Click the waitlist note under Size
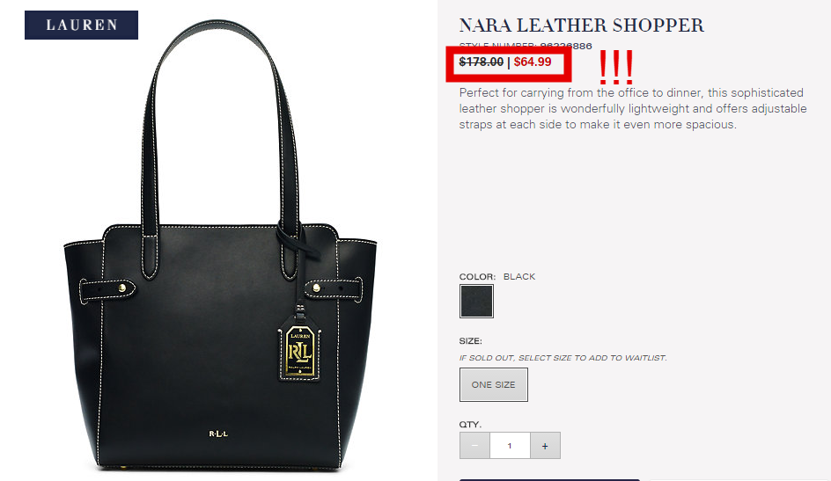The height and width of the screenshot is (481, 831). [x=563, y=358]
